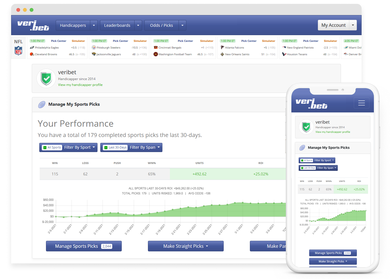
Task: Expand the Leaderboards dropdown arrow
Action: [x=138, y=25]
